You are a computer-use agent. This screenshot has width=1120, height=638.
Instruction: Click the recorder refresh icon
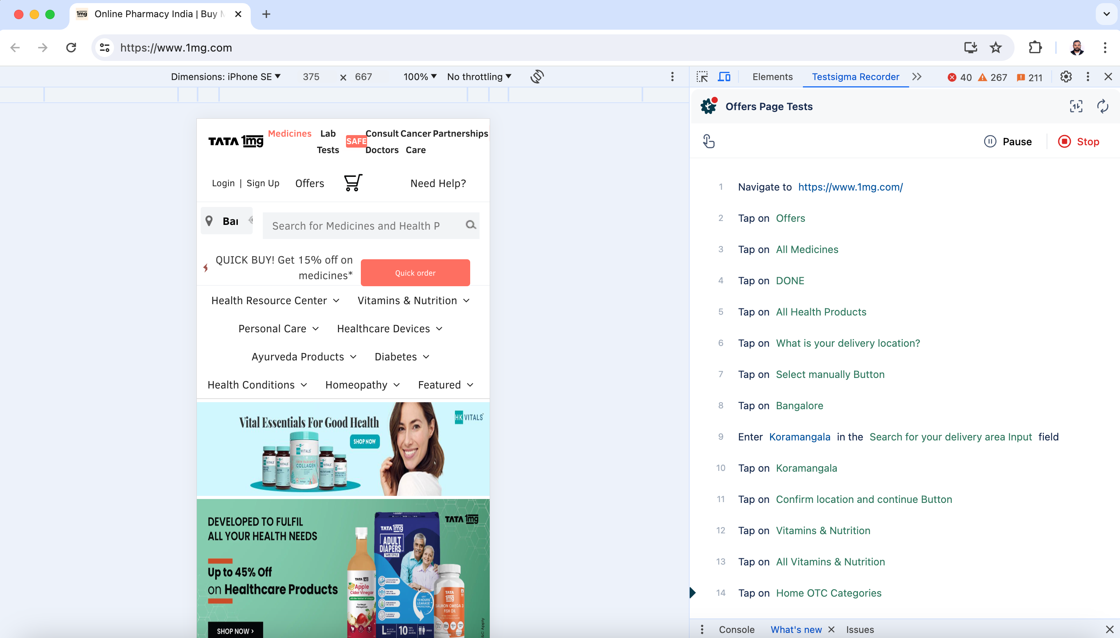pos(1102,106)
